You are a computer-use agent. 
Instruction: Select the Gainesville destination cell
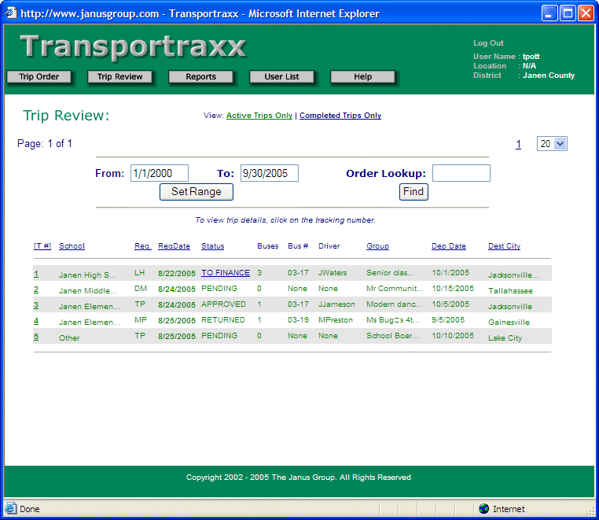coord(509,323)
